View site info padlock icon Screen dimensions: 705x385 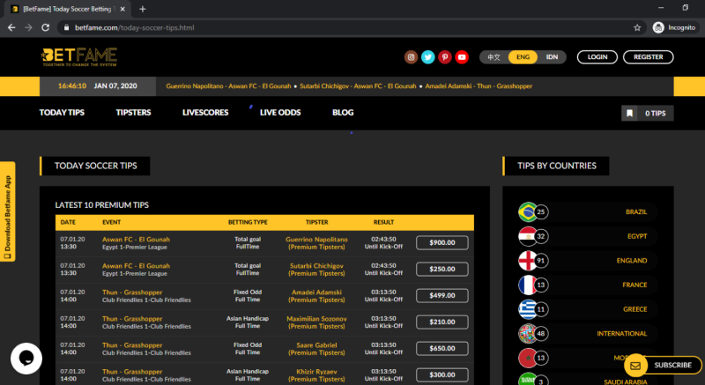point(67,27)
